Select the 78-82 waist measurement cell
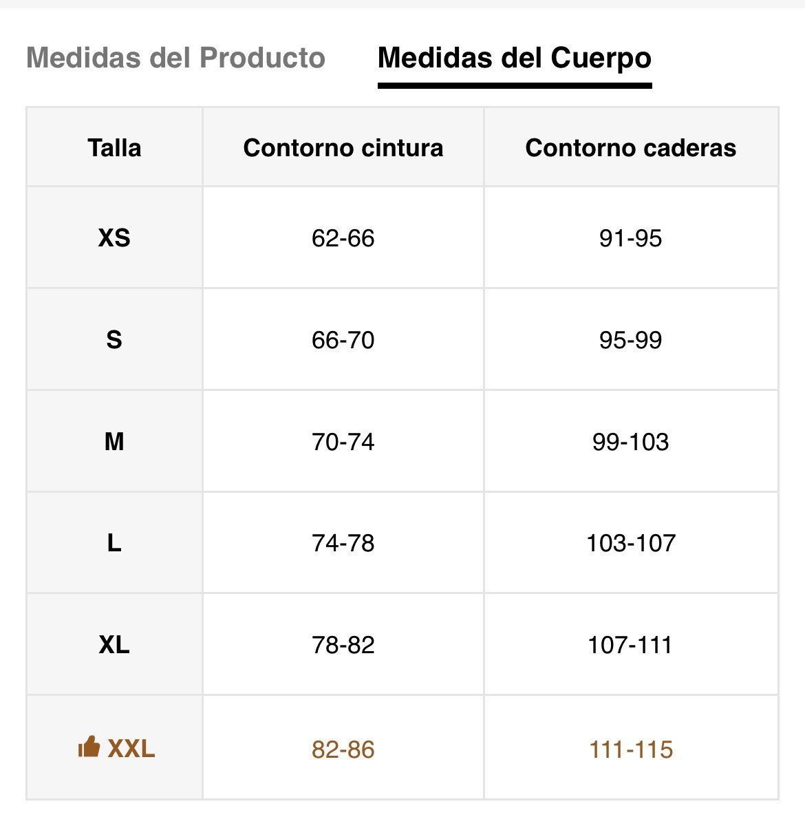The height and width of the screenshot is (817, 805). (x=343, y=645)
